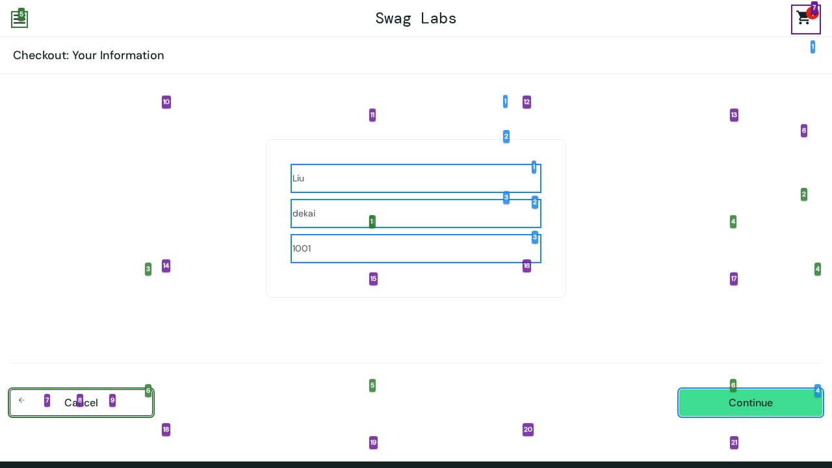Click the purple marker labeled 13

pos(734,115)
